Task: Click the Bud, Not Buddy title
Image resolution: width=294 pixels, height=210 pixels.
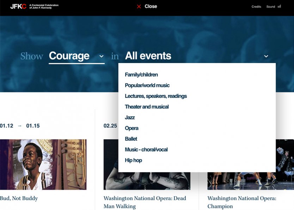Action: coord(19,198)
